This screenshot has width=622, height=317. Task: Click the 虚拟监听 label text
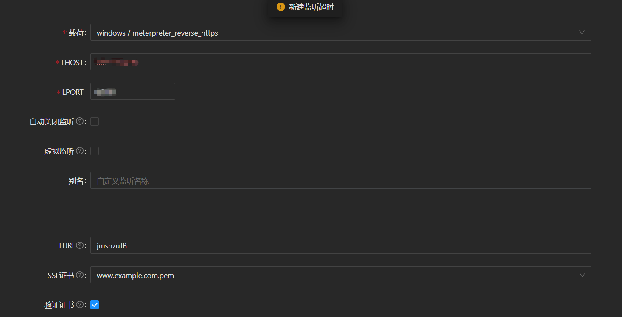[x=59, y=151]
